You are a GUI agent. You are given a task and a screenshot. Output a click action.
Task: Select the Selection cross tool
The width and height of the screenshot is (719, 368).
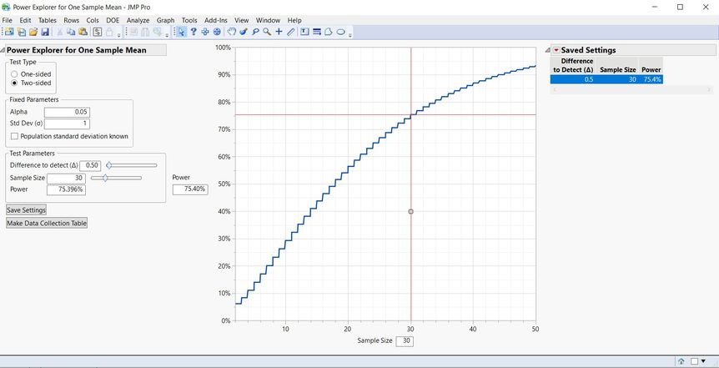click(x=205, y=32)
